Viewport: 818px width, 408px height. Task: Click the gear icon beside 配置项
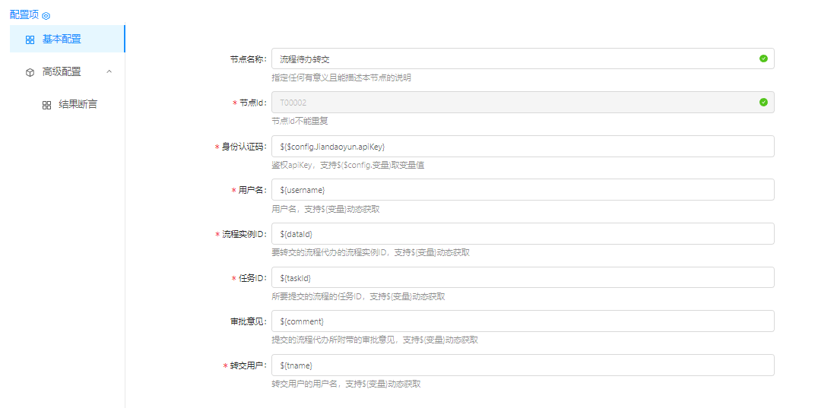tap(46, 16)
